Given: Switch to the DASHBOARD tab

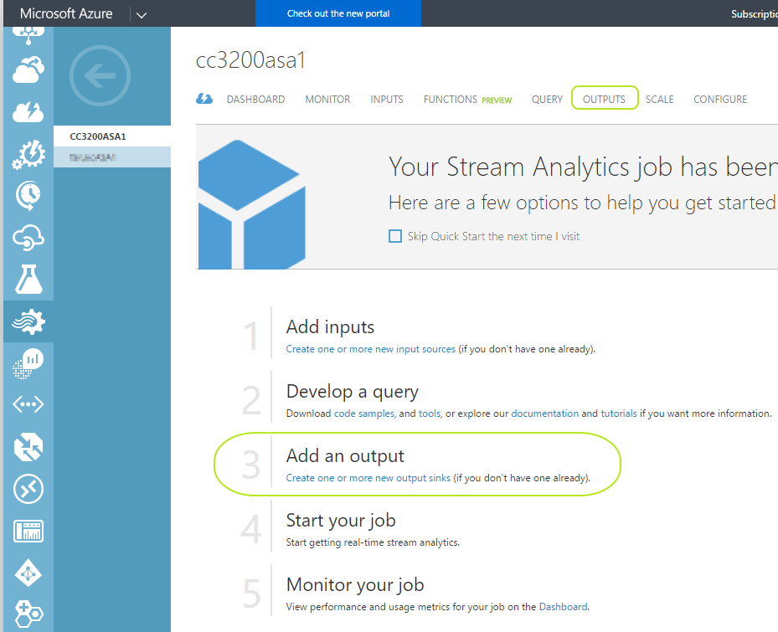Looking at the screenshot, I should click(255, 100).
